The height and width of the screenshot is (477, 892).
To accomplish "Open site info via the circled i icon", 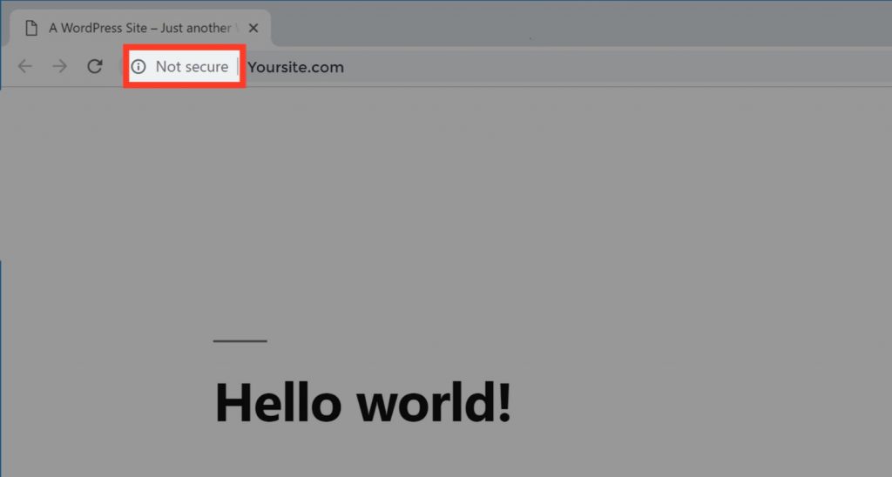I will pos(139,66).
